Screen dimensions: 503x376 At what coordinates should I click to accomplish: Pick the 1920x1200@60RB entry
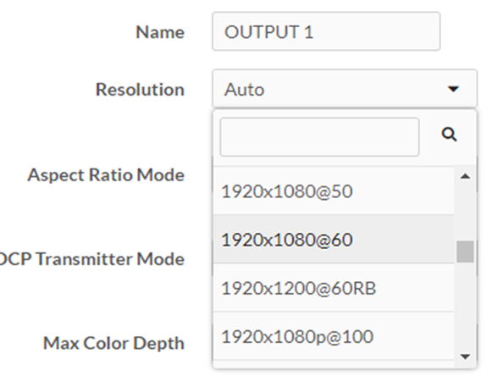pyautogui.click(x=334, y=288)
